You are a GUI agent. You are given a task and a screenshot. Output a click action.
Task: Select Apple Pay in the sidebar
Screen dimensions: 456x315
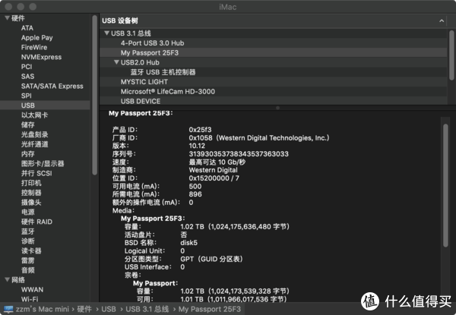point(37,38)
